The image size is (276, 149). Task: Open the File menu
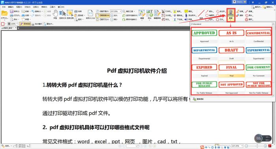point(4,7)
